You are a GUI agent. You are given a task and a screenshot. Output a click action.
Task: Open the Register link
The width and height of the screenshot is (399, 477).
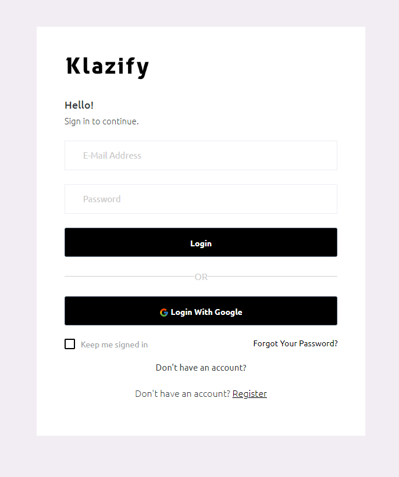tap(250, 394)
